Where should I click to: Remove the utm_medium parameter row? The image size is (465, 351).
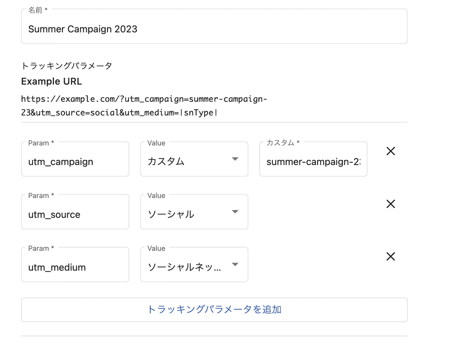pyautogui.click(x=391, y=257)
